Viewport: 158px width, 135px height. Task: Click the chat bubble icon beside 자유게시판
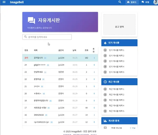[31, 20]
